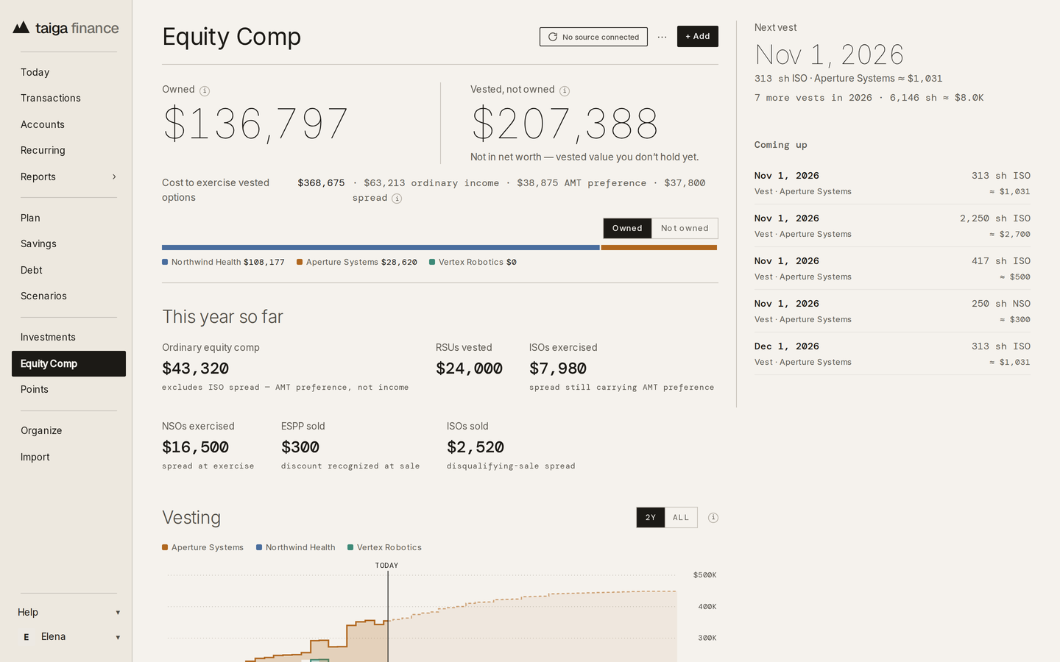Image resolution: width=1060 pixels, height=662 pixels.
Task: Open the info icon beside Vested, not owned
Action: coord(565,90)
